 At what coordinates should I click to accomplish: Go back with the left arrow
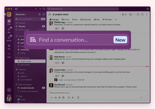pyautogui.click(x=36, y=9)
